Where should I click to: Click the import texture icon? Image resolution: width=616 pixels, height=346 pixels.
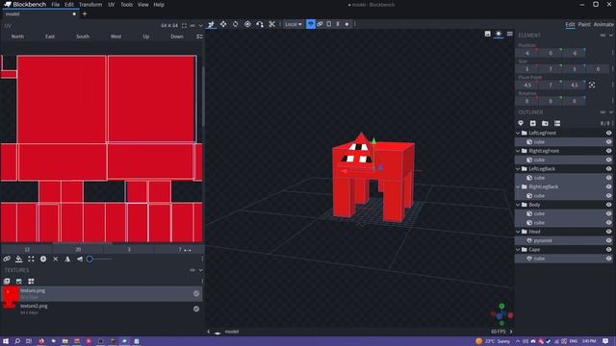tap(7, 282)
